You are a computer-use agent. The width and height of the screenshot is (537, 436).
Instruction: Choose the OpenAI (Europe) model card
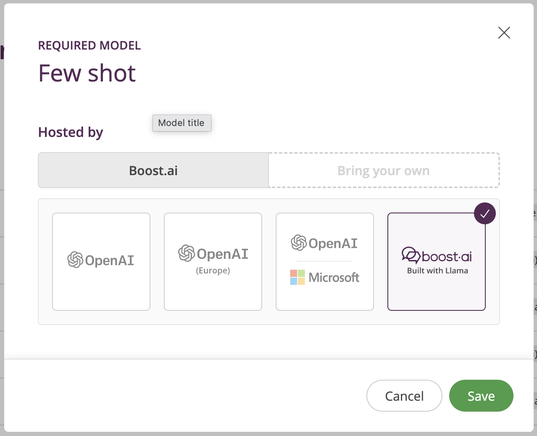(x=213, y=262)
